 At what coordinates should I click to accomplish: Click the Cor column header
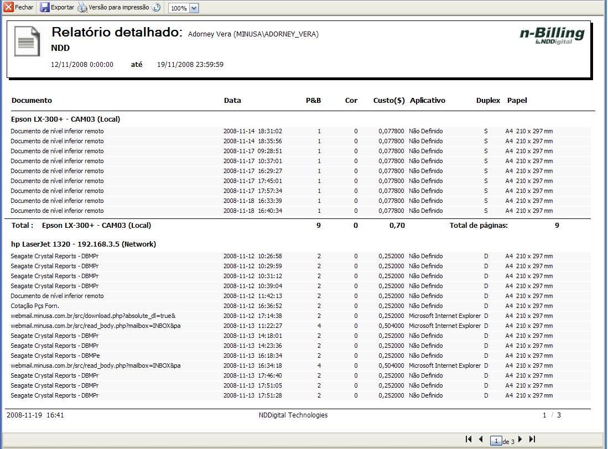click(x=351, y=100)
